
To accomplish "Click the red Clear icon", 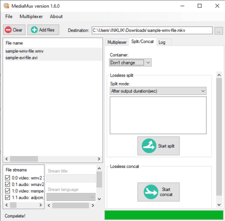I will [8, 30].
